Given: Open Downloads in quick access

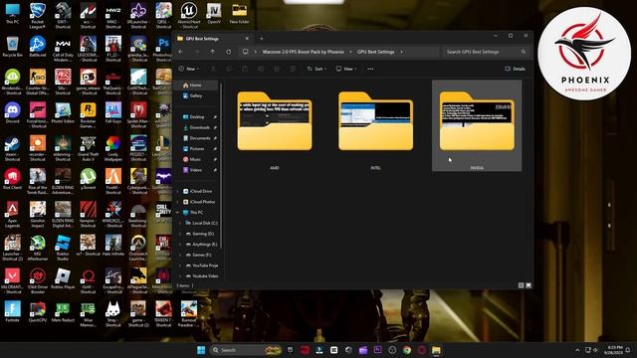Looking at the screenshot, I should [199, 127].
